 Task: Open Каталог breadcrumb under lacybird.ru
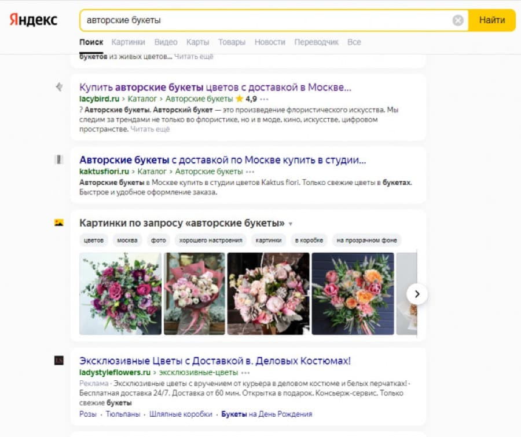142,99
